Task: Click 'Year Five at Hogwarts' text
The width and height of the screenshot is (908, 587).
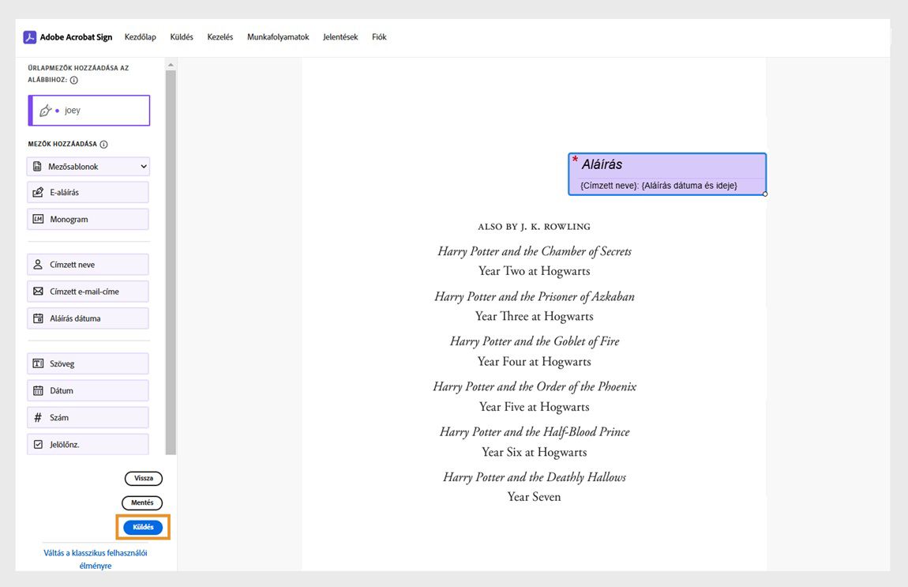Action: tap(535, 407)
